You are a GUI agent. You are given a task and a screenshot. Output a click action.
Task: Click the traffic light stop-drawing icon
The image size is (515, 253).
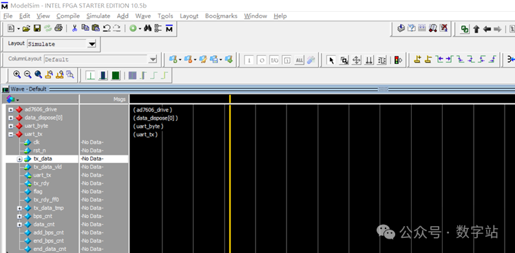[x=399, y=60]
